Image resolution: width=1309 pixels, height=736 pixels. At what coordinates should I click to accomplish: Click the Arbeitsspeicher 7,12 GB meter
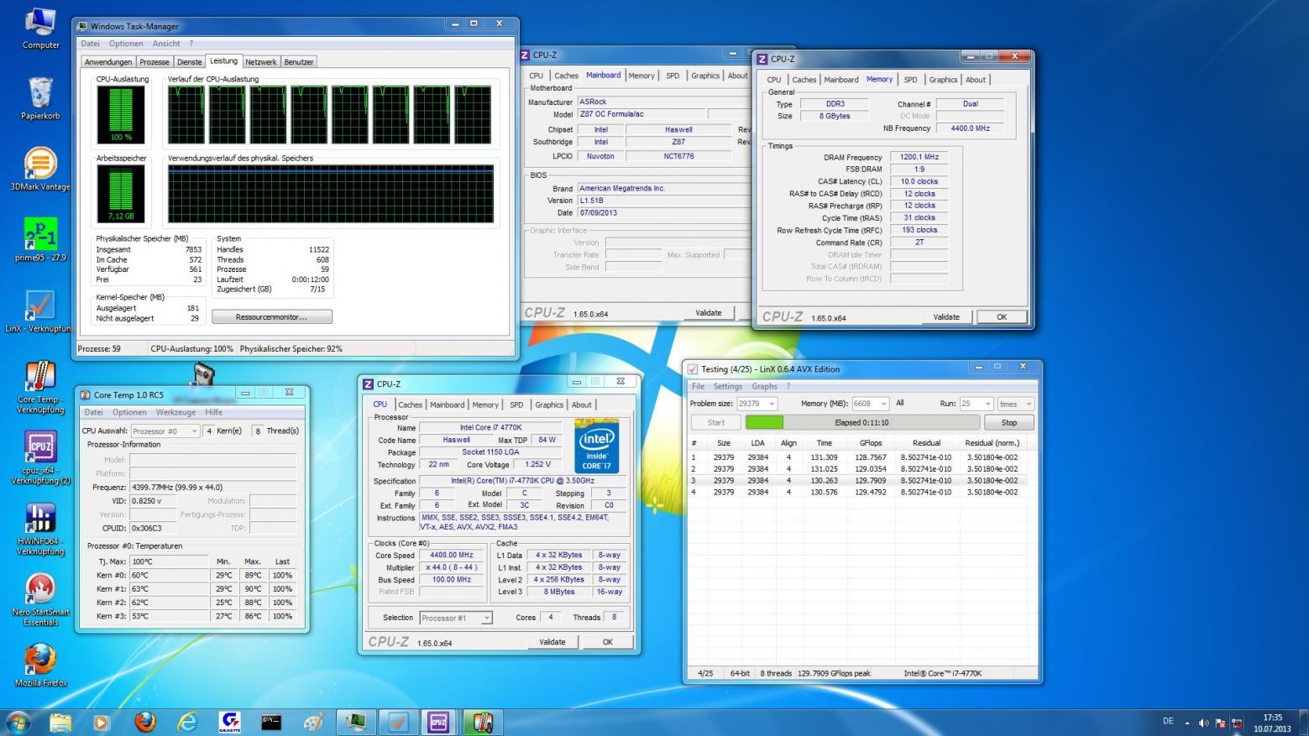coord(121,194)
